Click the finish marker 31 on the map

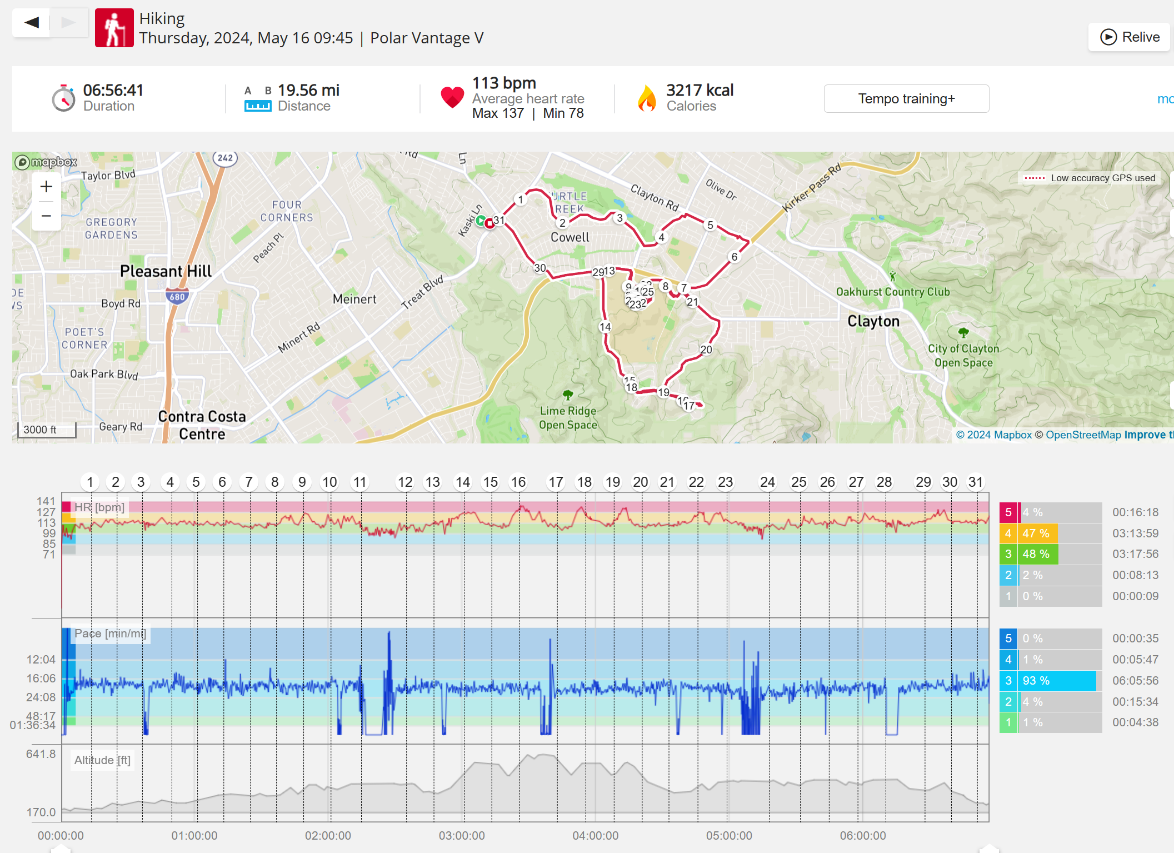[x=499, y=220]
